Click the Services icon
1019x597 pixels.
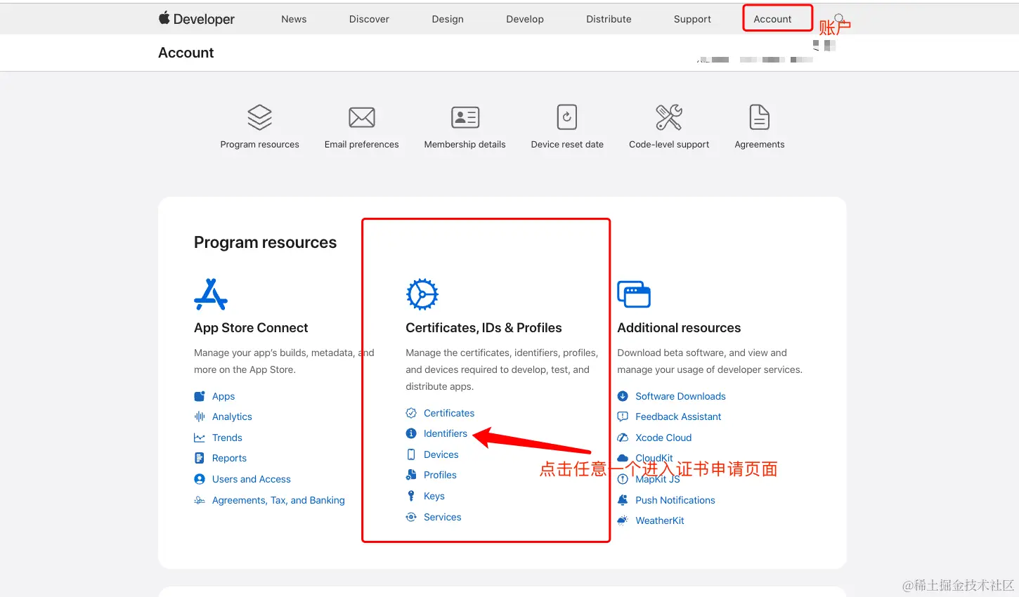point(411,517)
